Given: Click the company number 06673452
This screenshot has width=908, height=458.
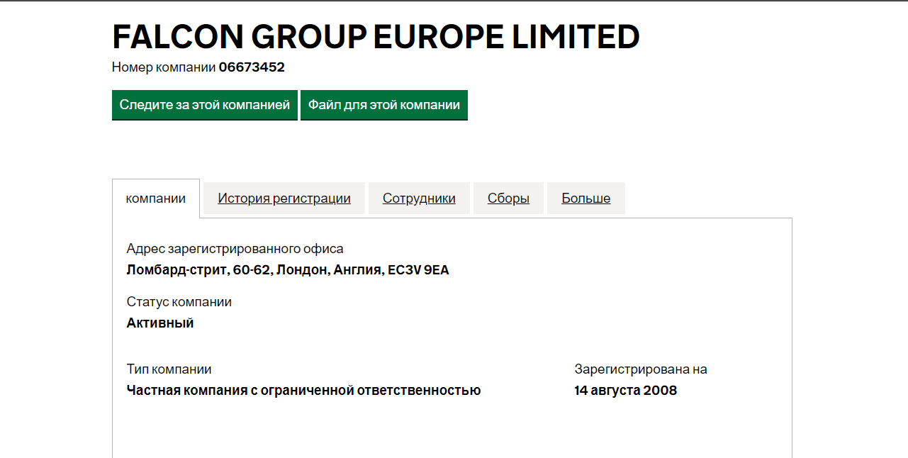Looking at the screenshot, I should [x=252, y=67].
